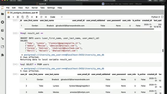Open the Extension Manager puzzle icon
This screenshot has width=167, height=94.
(x=2, y=55)
